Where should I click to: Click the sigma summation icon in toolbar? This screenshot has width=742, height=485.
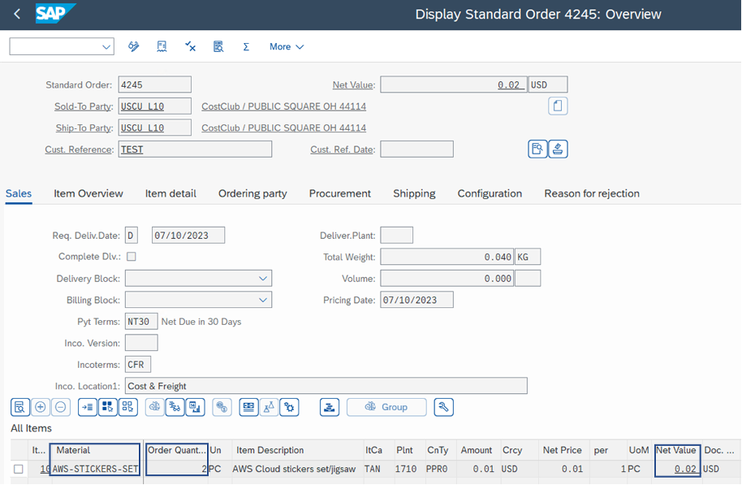[246, 47]
